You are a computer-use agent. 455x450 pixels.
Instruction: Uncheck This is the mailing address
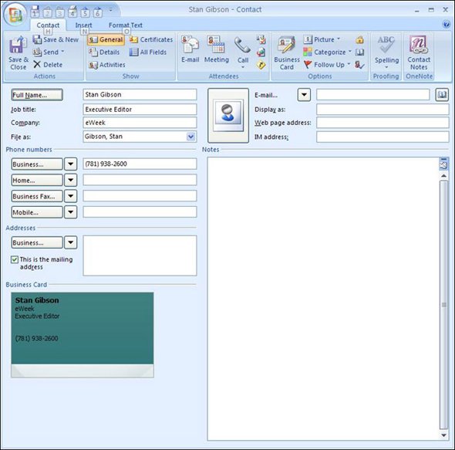[15, 259]
